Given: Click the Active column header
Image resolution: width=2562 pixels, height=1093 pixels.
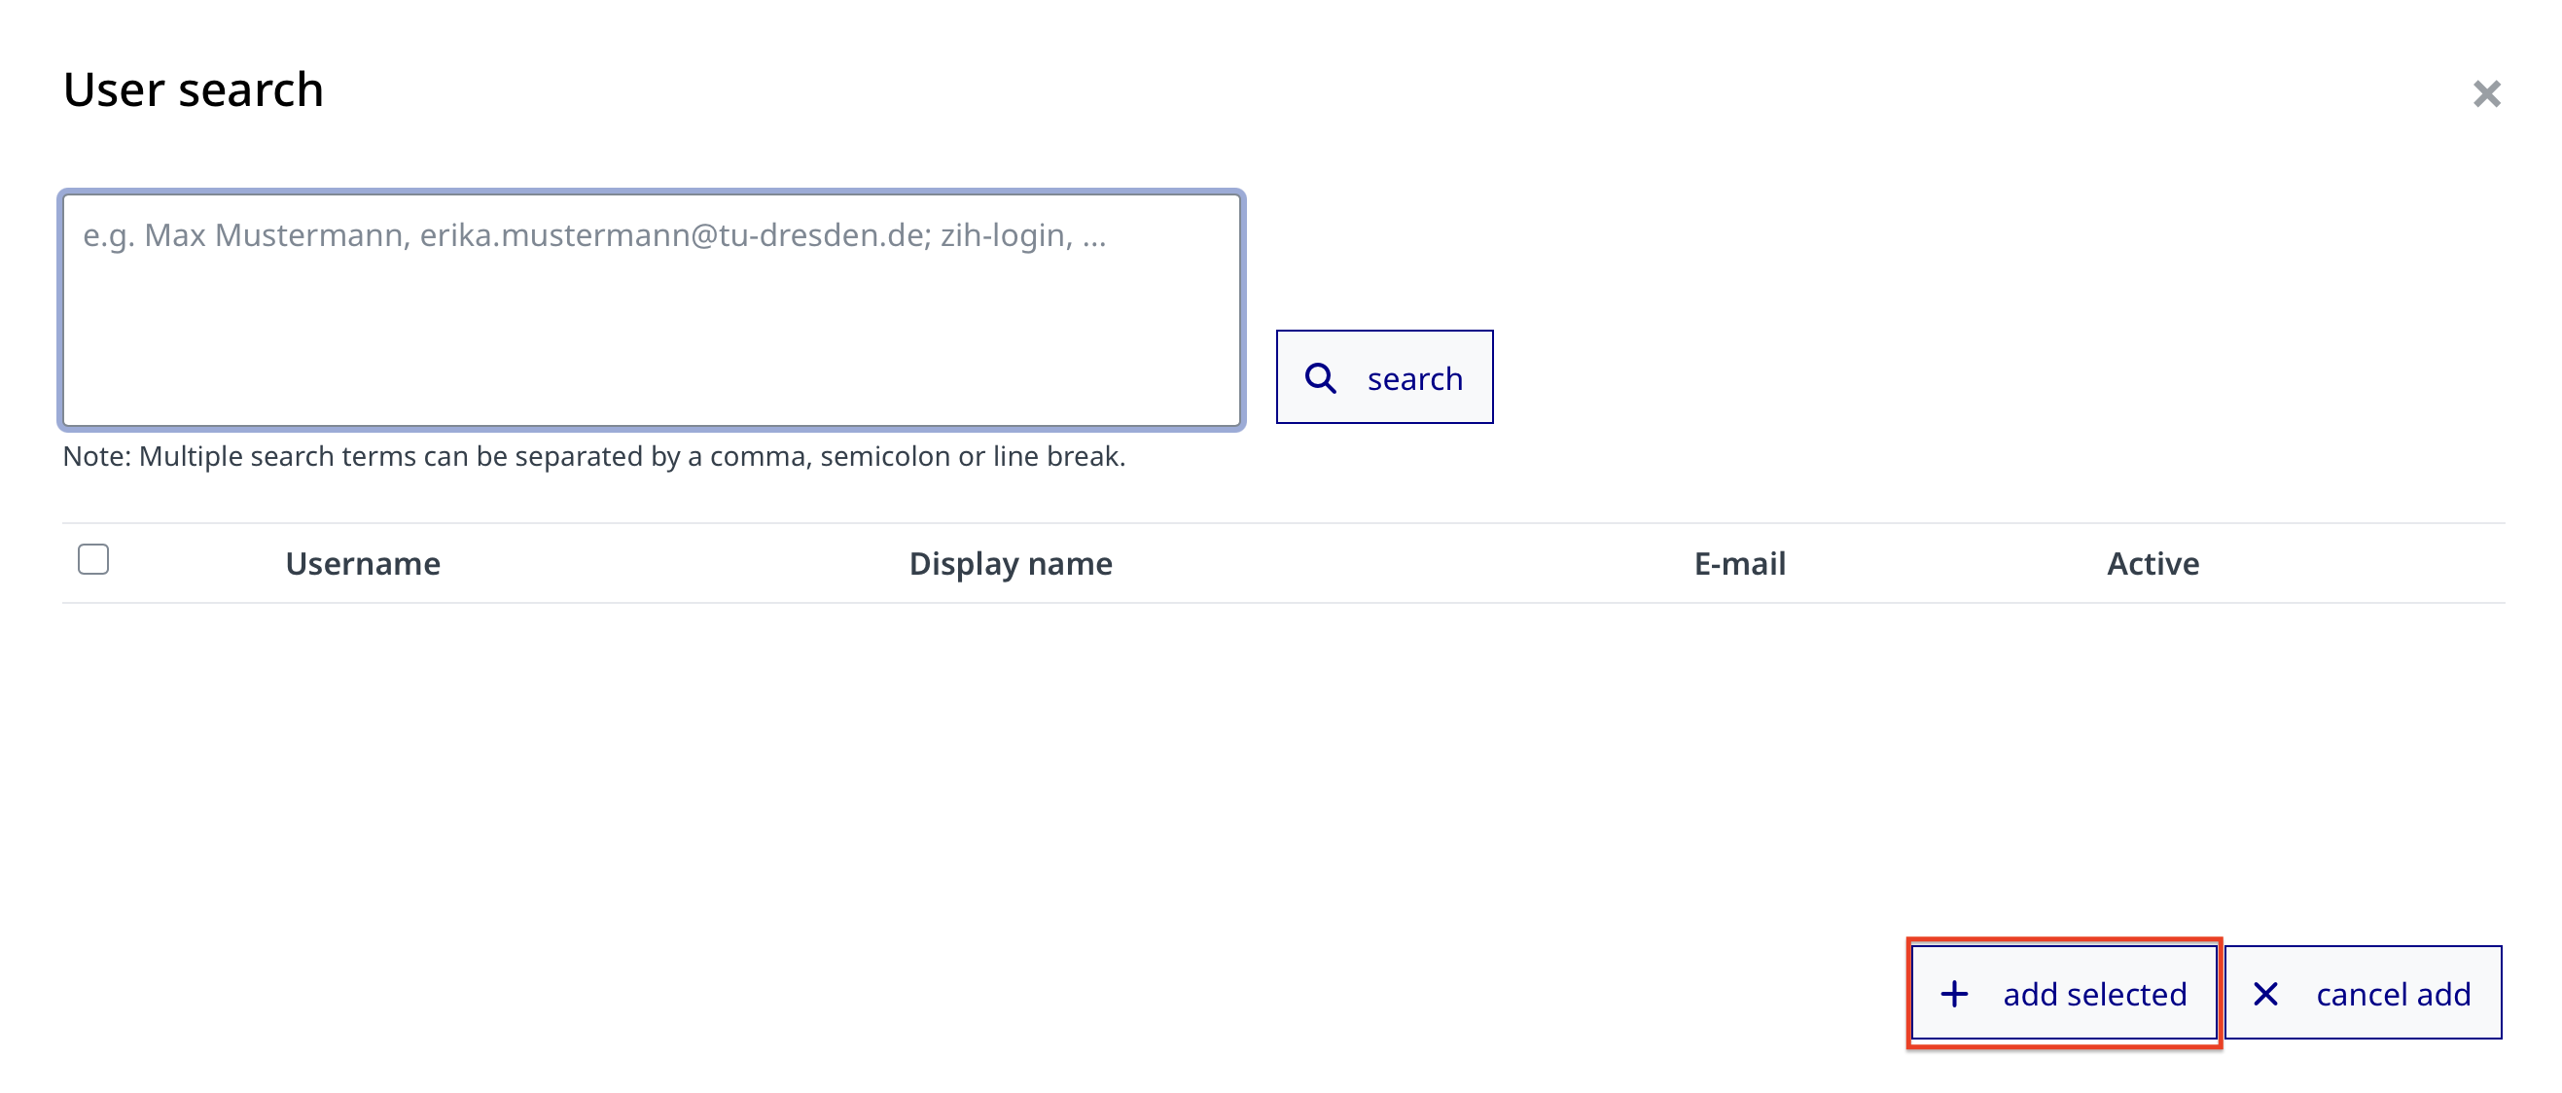Looking at the screenshot, I should pos(2153,564).
